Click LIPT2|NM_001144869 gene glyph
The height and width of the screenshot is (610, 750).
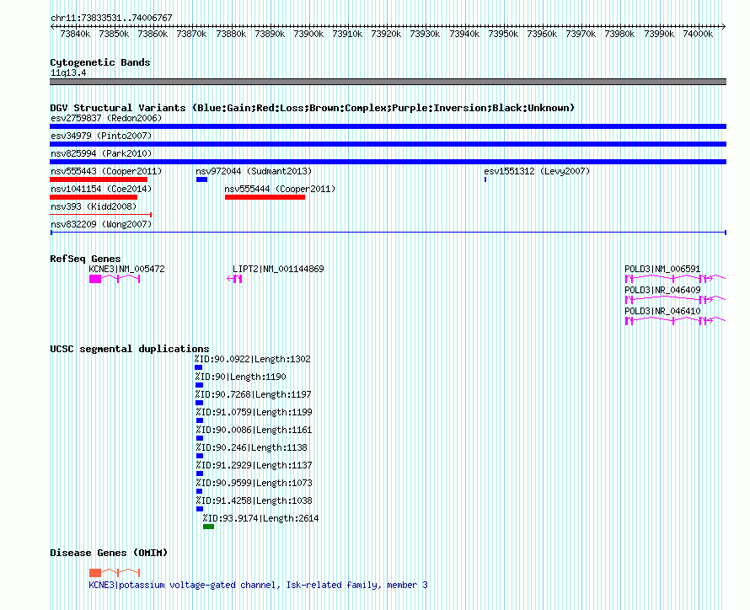(234, 279)
